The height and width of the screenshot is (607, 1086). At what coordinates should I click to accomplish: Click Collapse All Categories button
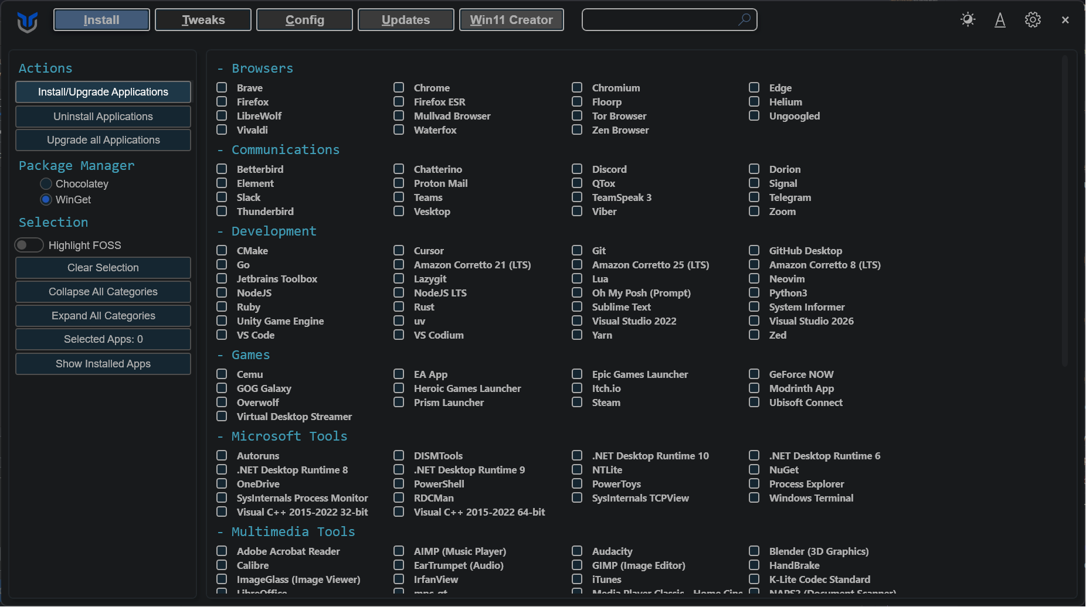103,292
